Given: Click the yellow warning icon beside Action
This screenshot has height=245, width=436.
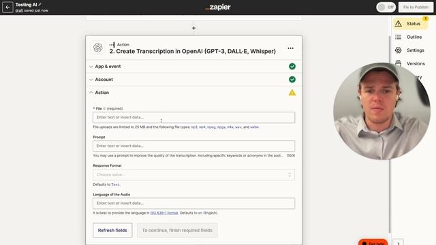Looking at the screenshot, I should pyautogui.click(x=292, y=93).
